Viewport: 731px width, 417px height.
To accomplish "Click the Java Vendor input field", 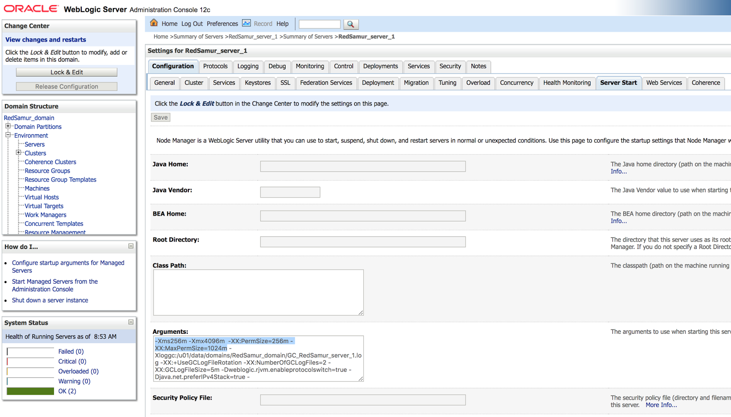I will (290, 192).
